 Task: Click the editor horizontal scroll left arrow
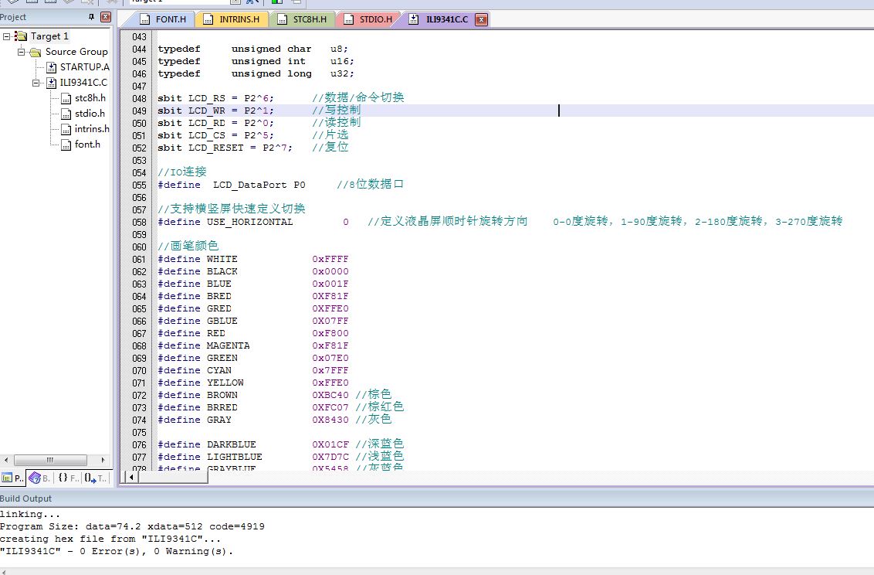tap(131, 477)
